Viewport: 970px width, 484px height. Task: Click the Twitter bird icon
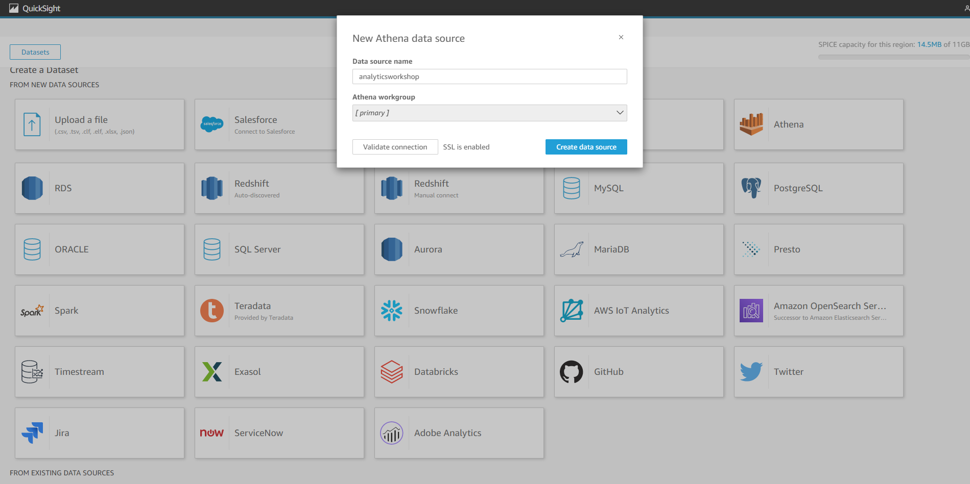click(x=751, y=372)
